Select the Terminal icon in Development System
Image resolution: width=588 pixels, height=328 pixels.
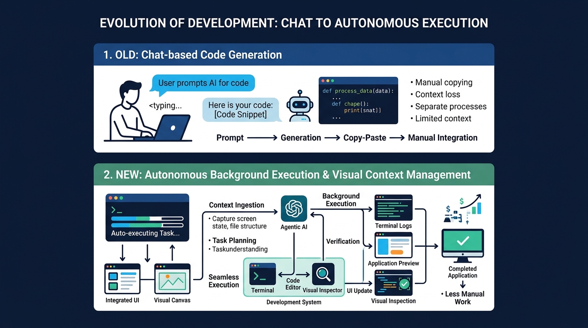tap(262, 274)
